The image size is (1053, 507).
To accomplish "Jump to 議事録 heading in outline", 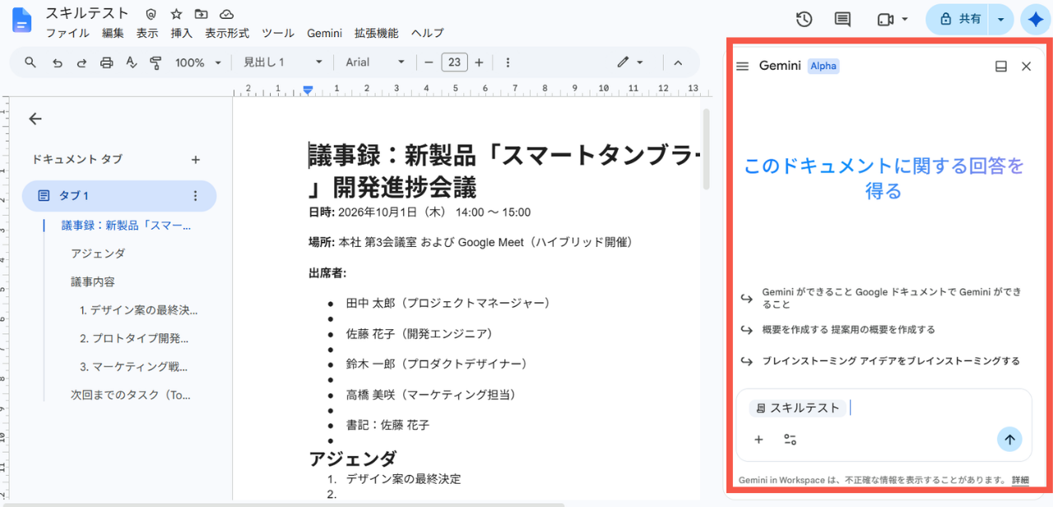I will (x=126, y=226).
